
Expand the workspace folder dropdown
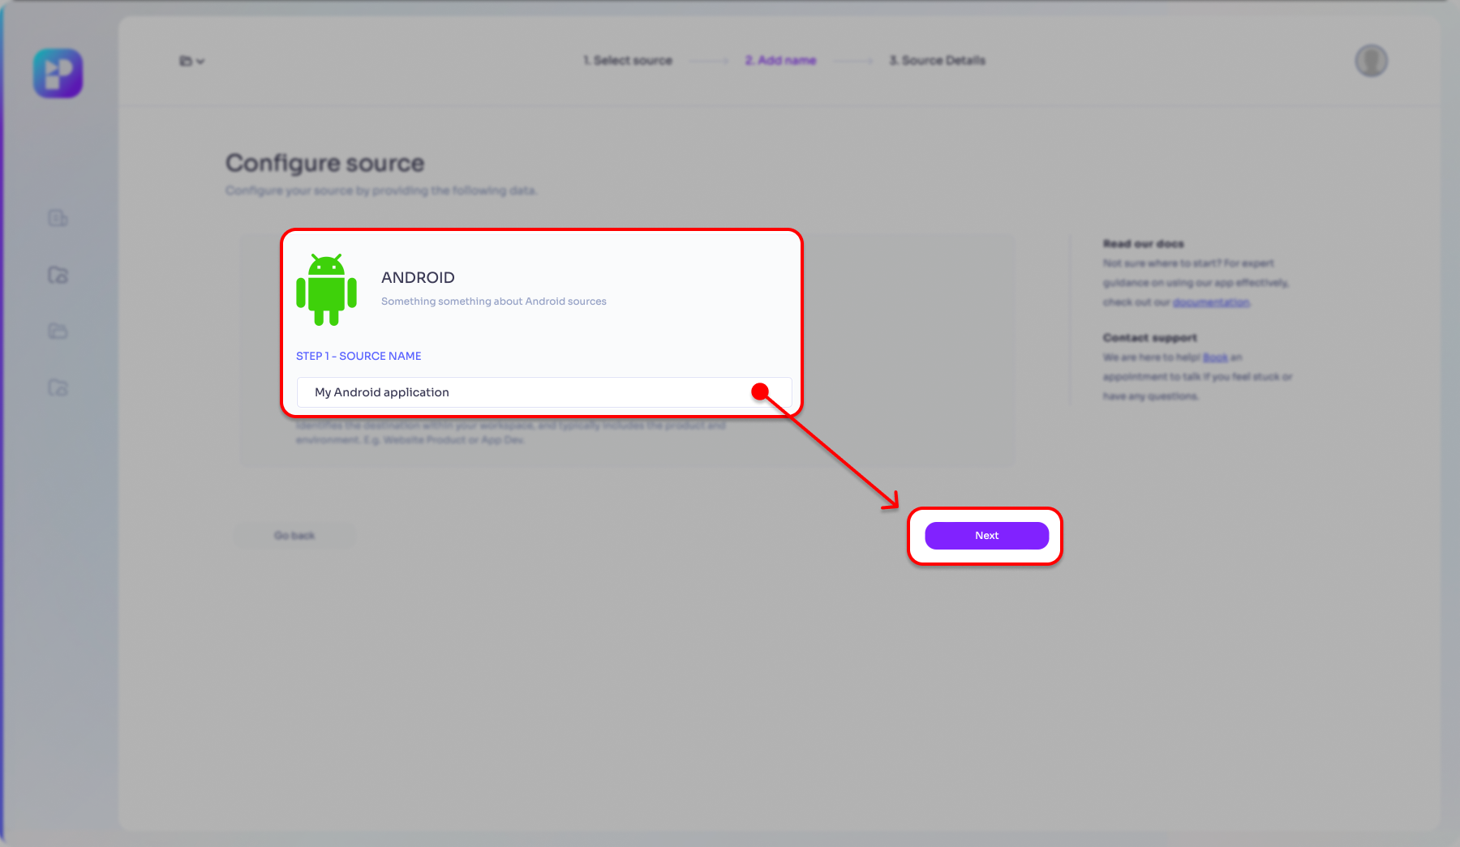pyautogui.click(x=191, y=61)
